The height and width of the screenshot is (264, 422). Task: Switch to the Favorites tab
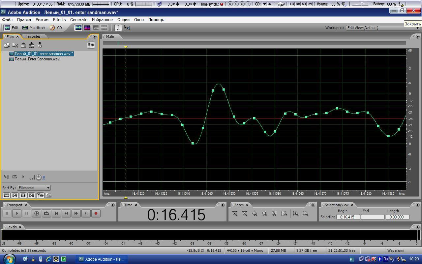tap(33, 36)
